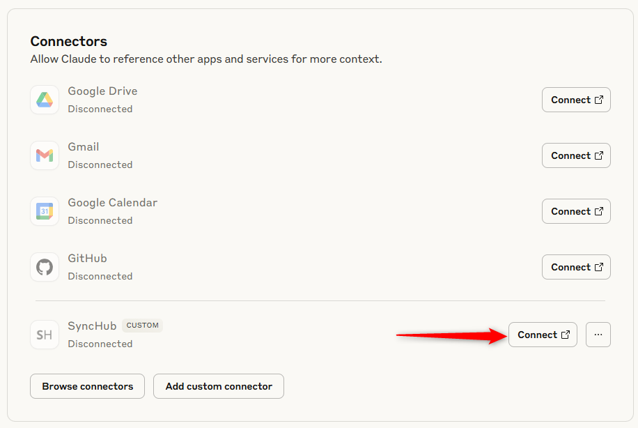Click the SyncHub SH icon
This screenshot has width=638, height=428.
point(45,335)
